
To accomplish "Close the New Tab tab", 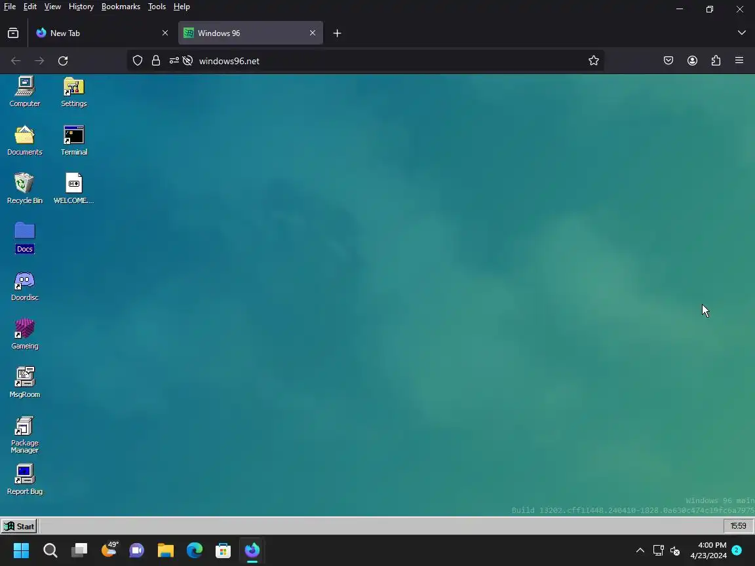I will click(x=165, y=33).
